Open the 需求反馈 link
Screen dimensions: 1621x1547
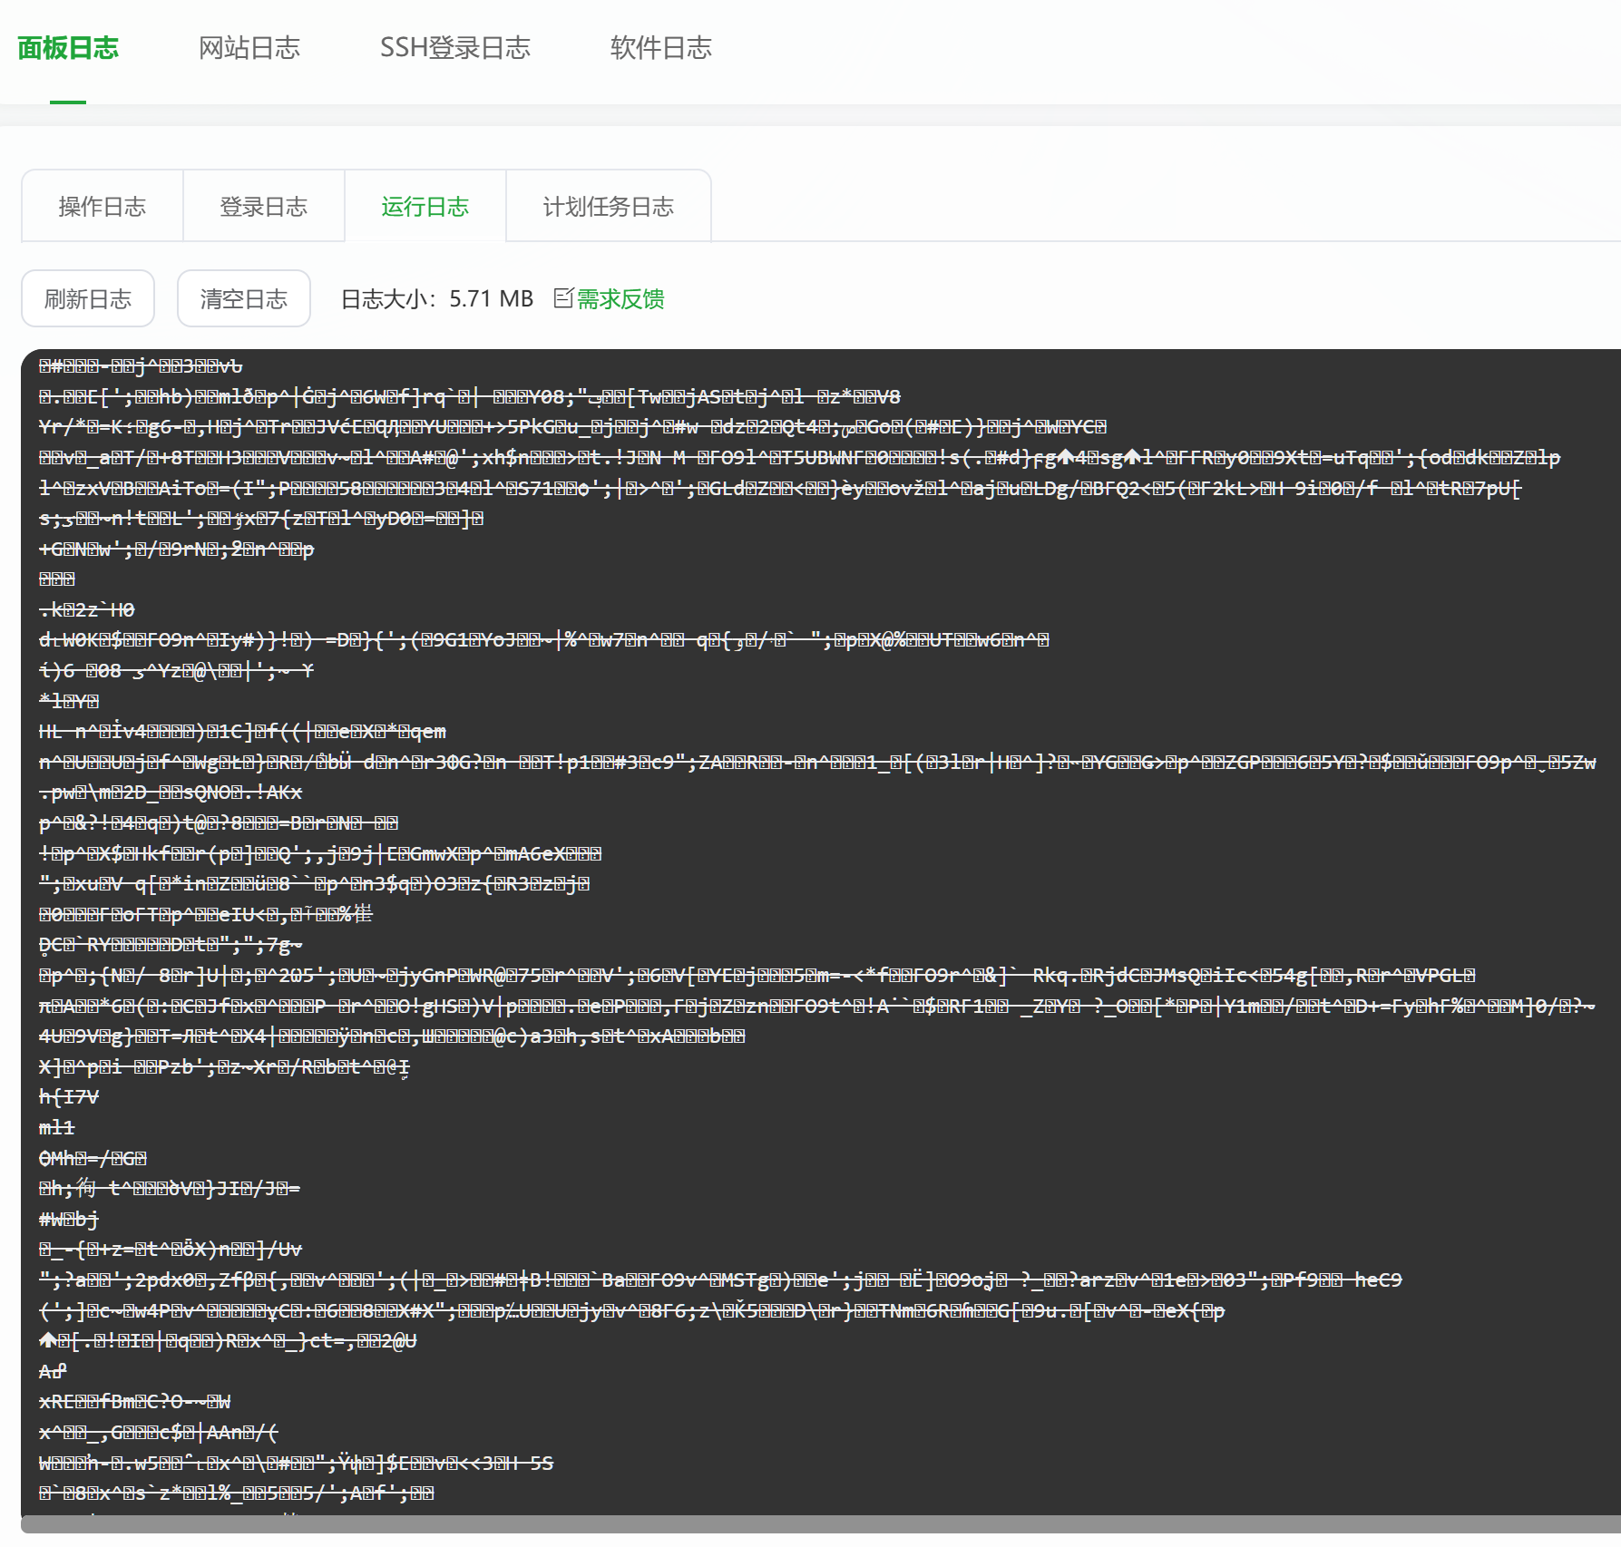click(620, 298)
